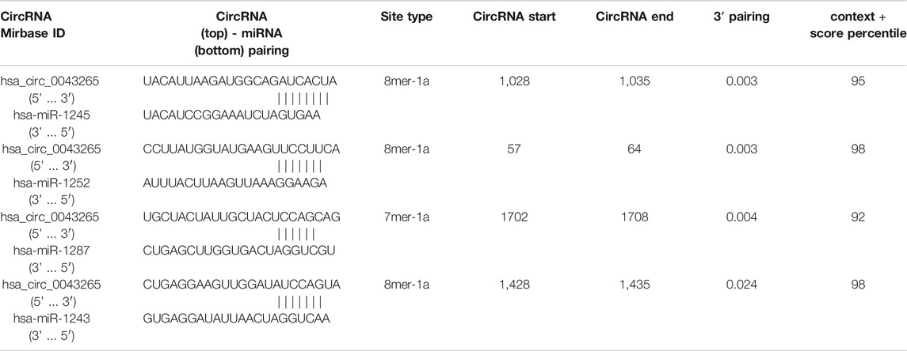The width and height of the screenshot is (907, 351).
Task: Click the CircRNA start value 1,028
Action: 513,81
